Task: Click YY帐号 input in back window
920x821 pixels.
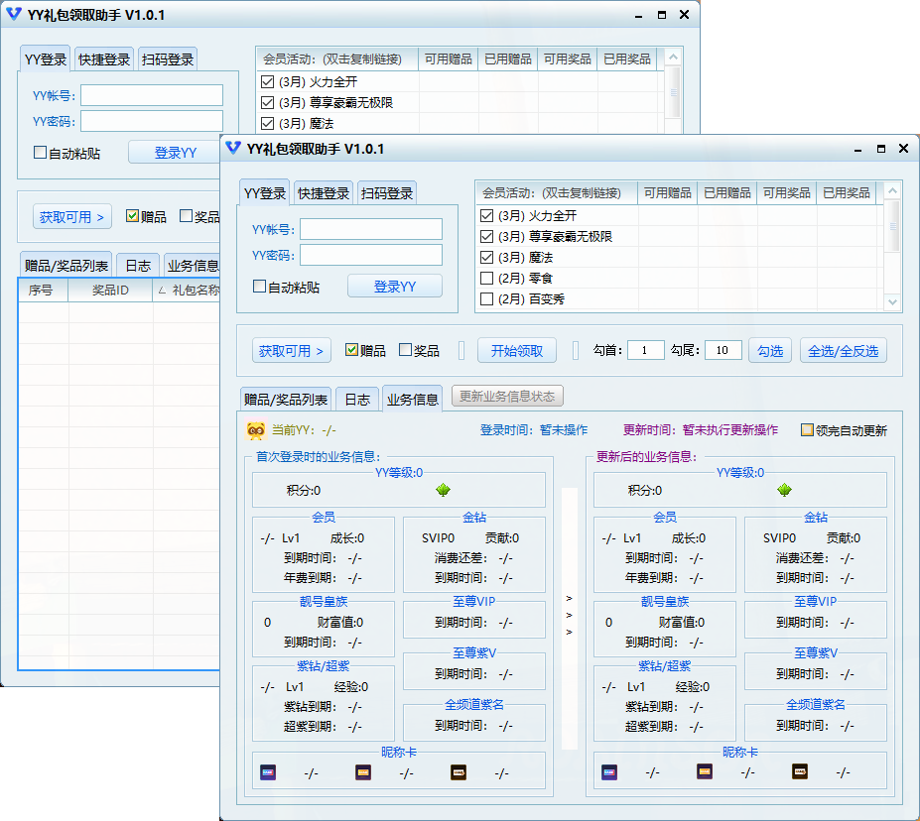Action: click(x=152, y=95)
